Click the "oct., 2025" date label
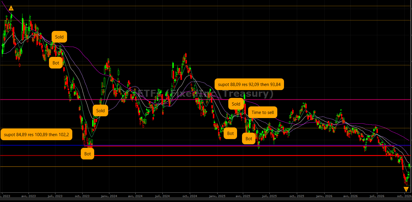Screen dimensions: 412x202 (x=297, y=196)
